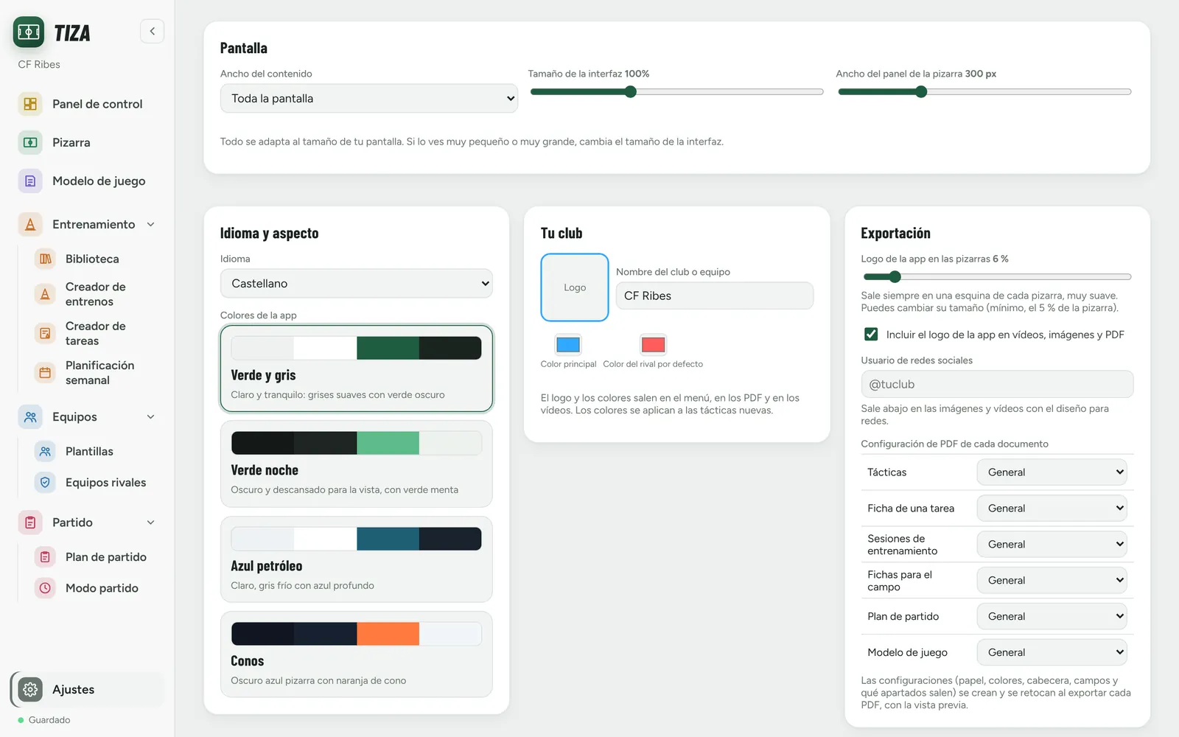The height and width of the screenshot is (737, 1179).
Task: Open the Plan de partido icon
Action: [45, 556]
